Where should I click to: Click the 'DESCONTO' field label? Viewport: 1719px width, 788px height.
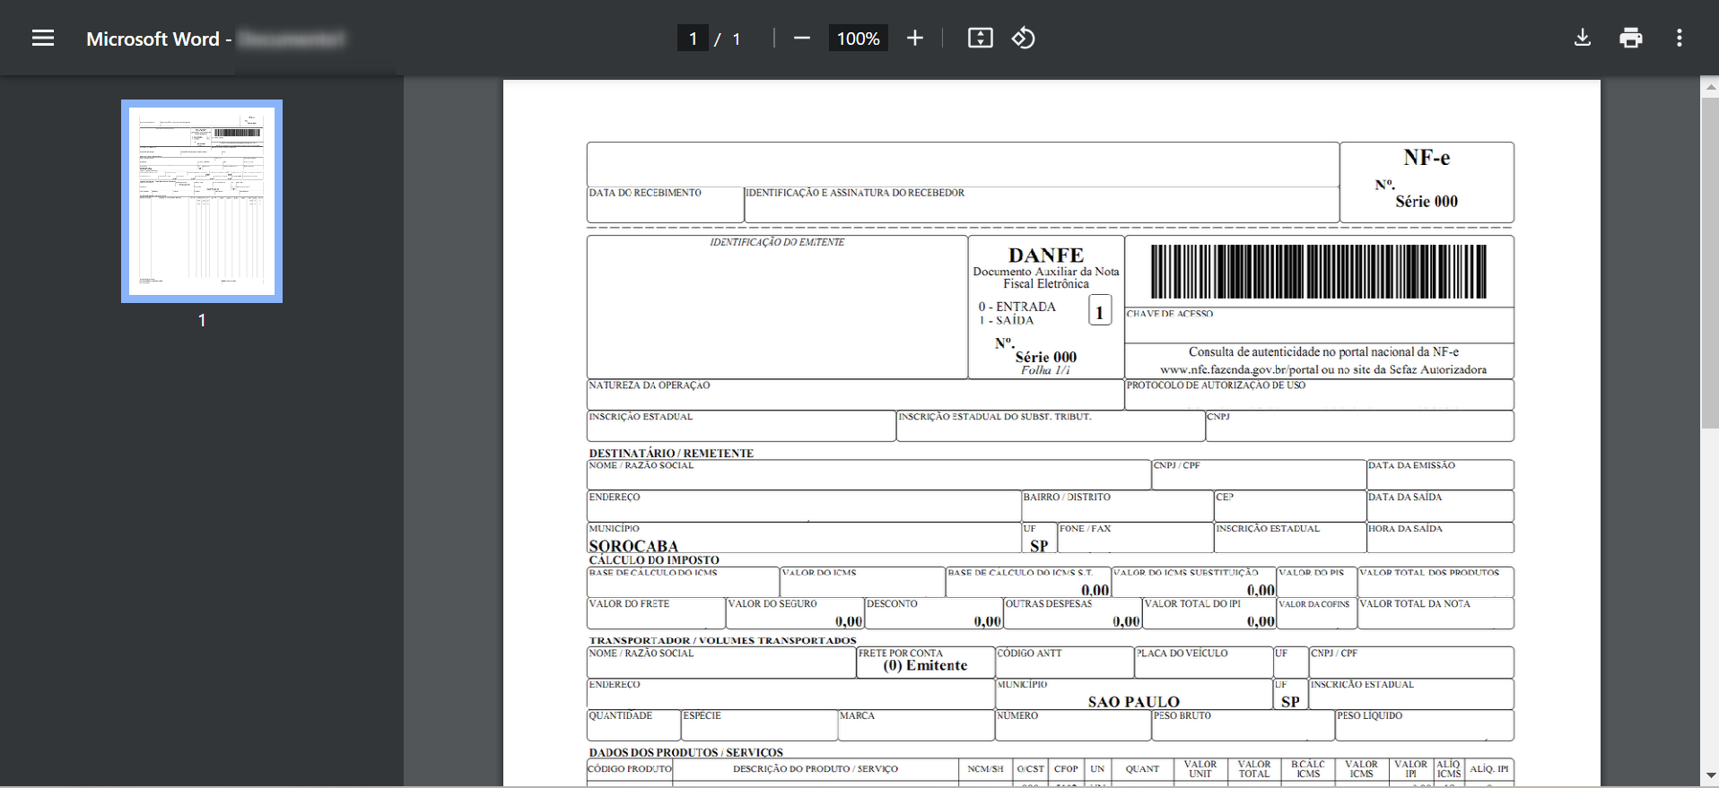point(893,604)
